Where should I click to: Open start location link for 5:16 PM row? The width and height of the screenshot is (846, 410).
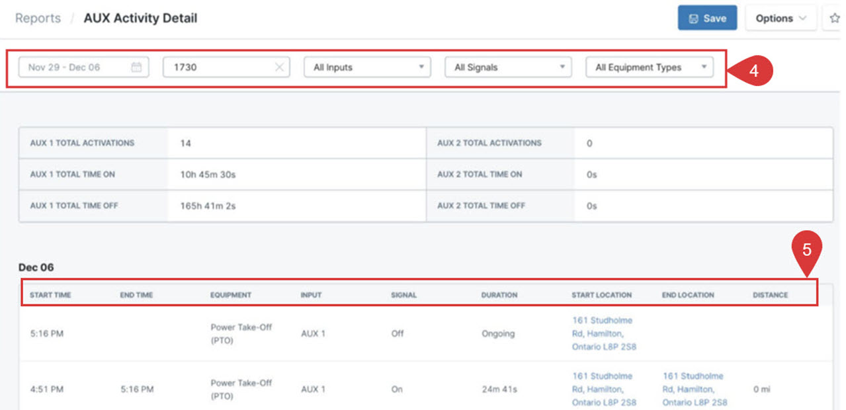point(604,333)
